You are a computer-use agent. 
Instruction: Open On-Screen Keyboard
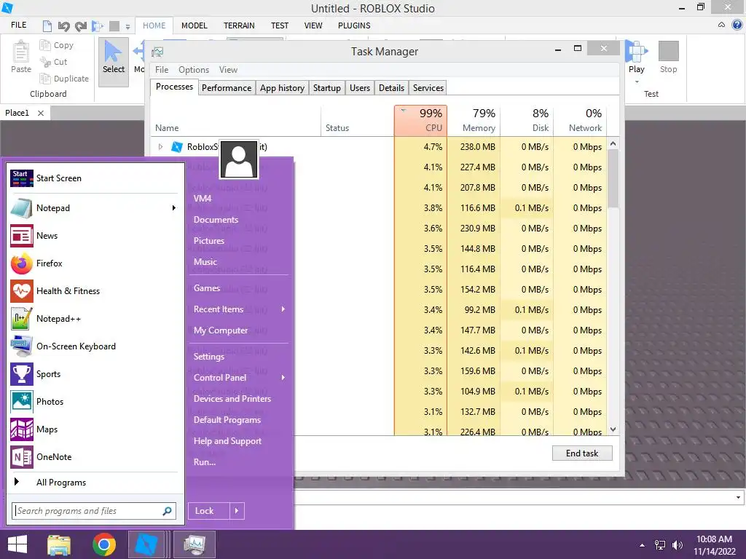tap(21, 346)
